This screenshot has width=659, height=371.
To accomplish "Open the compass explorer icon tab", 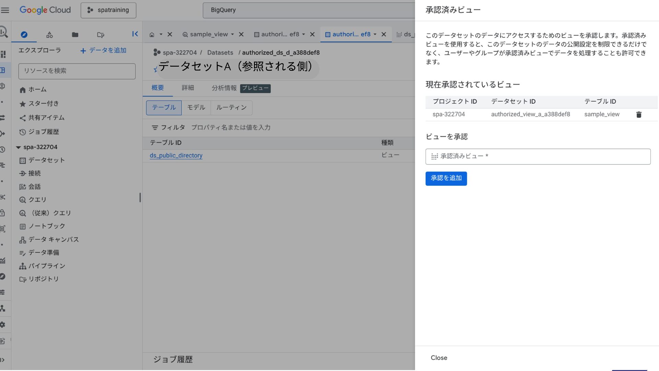I will (x=24, y=35).
